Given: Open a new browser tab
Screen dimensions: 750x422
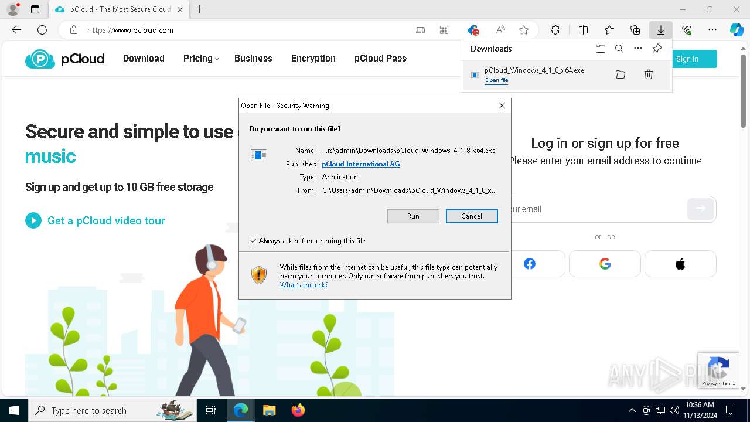Looking at the screenshot, I should (x=199, y=9).
